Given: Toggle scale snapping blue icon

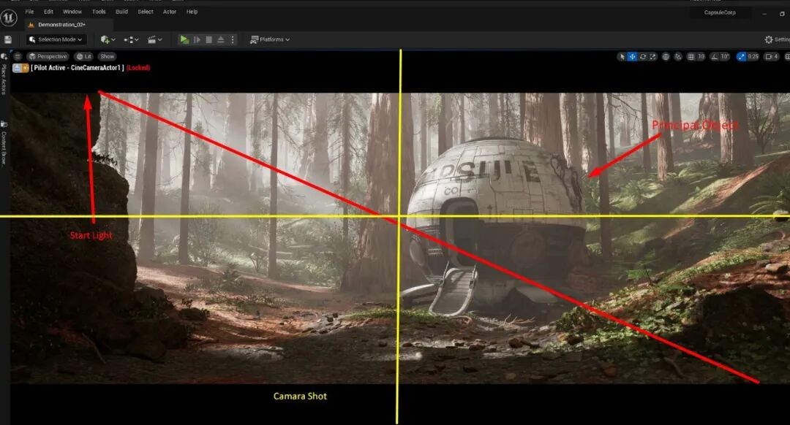Looking at the screenshot, I should coord(741,57).
